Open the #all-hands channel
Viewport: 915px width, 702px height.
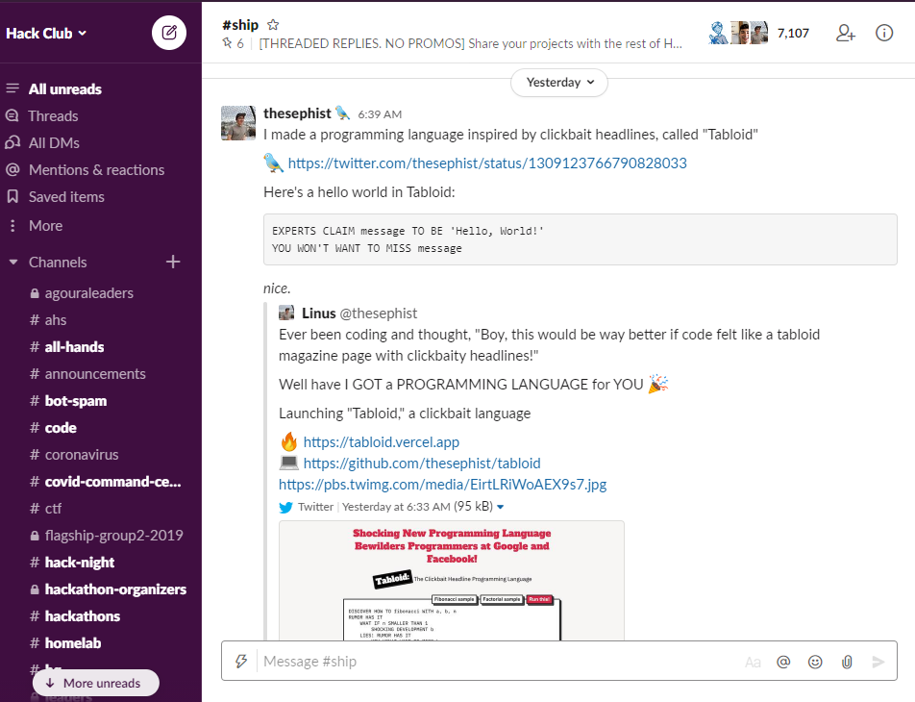(74, 346)
